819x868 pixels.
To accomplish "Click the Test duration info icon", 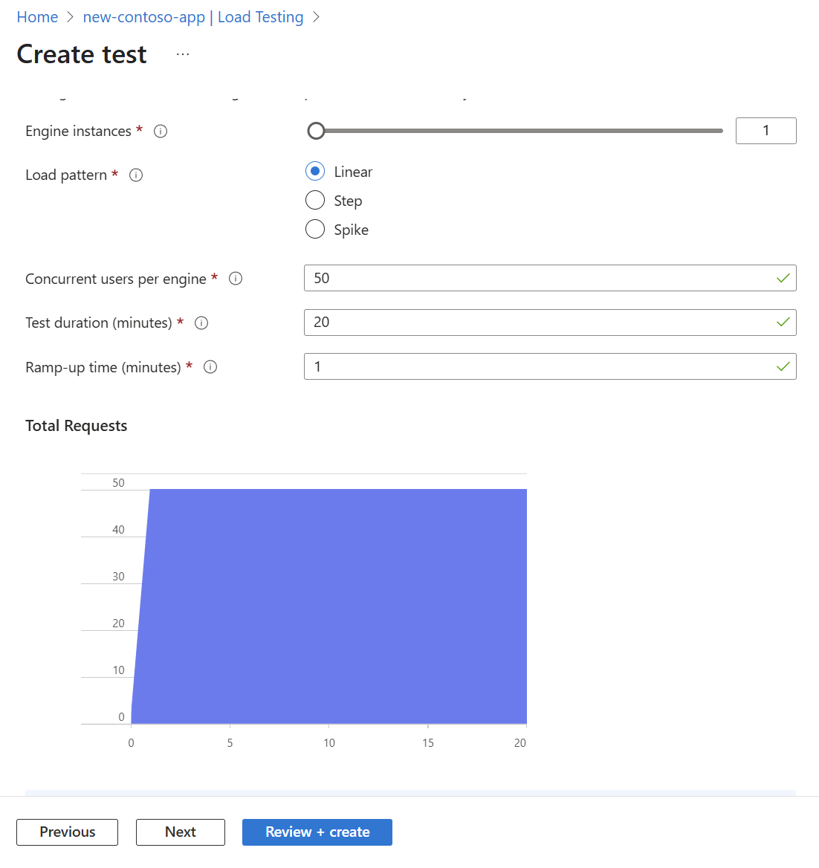I will (201, 323).
